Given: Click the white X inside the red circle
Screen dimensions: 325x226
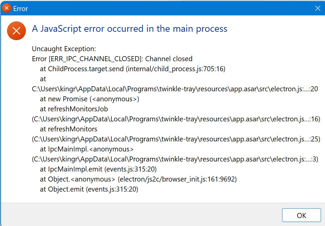Looking at the screenshot, I should pos(16,30).
